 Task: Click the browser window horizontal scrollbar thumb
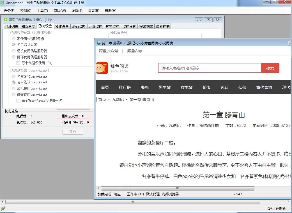coord(178,188)
